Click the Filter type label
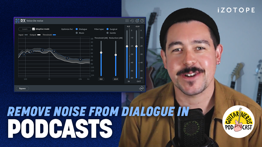Viewport: 262px width, 147px height. click(99, 29)
